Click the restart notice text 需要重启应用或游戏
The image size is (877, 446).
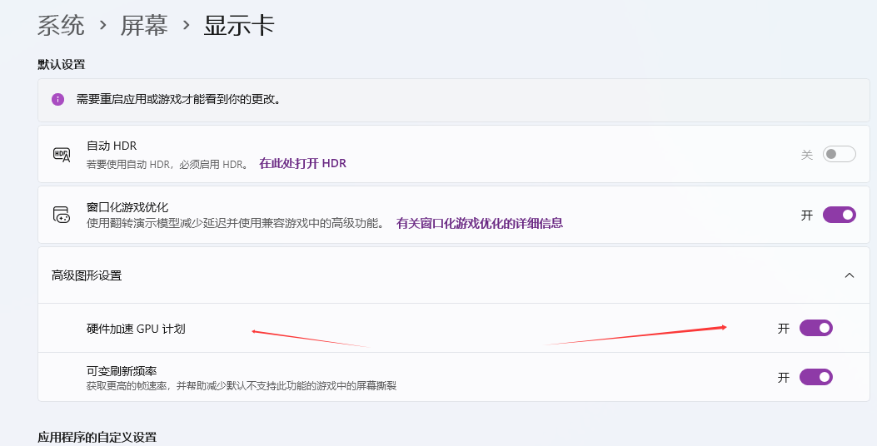[178, 99]
